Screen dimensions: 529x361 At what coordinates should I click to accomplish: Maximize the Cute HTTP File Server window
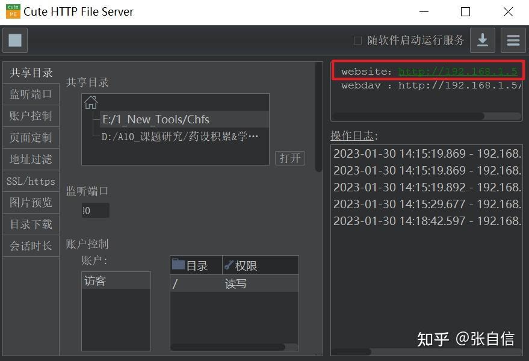465,12
